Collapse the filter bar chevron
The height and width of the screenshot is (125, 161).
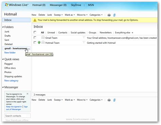[132, 33]
